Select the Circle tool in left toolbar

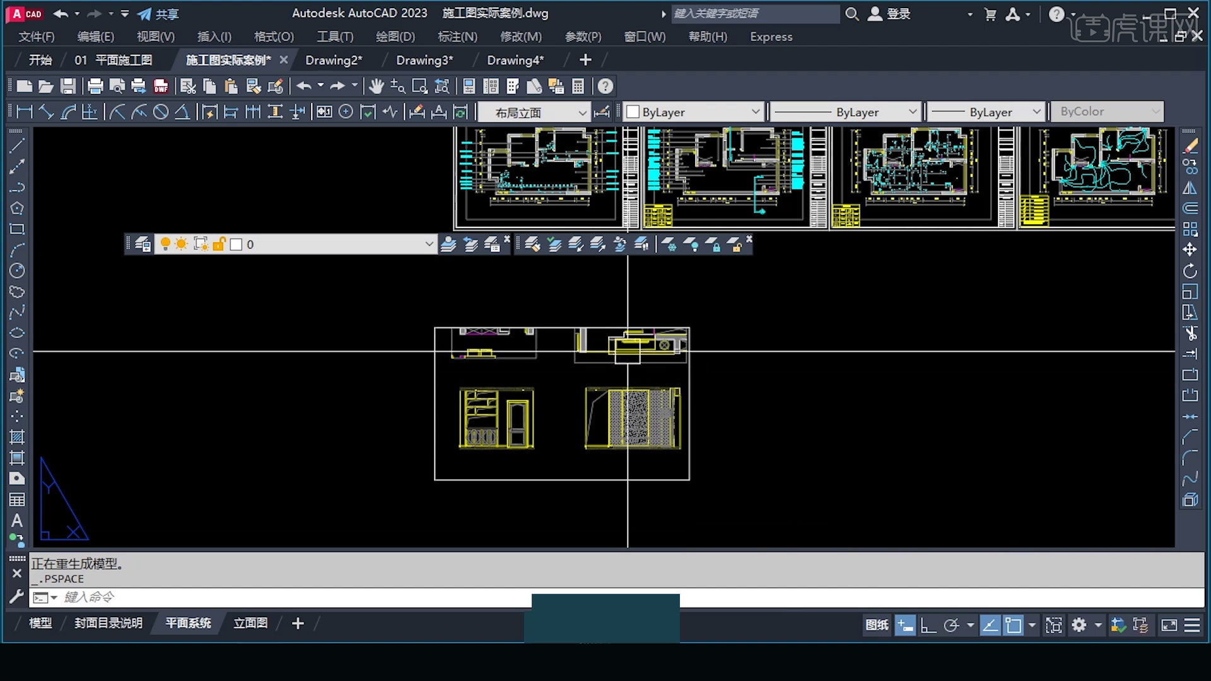17,271
